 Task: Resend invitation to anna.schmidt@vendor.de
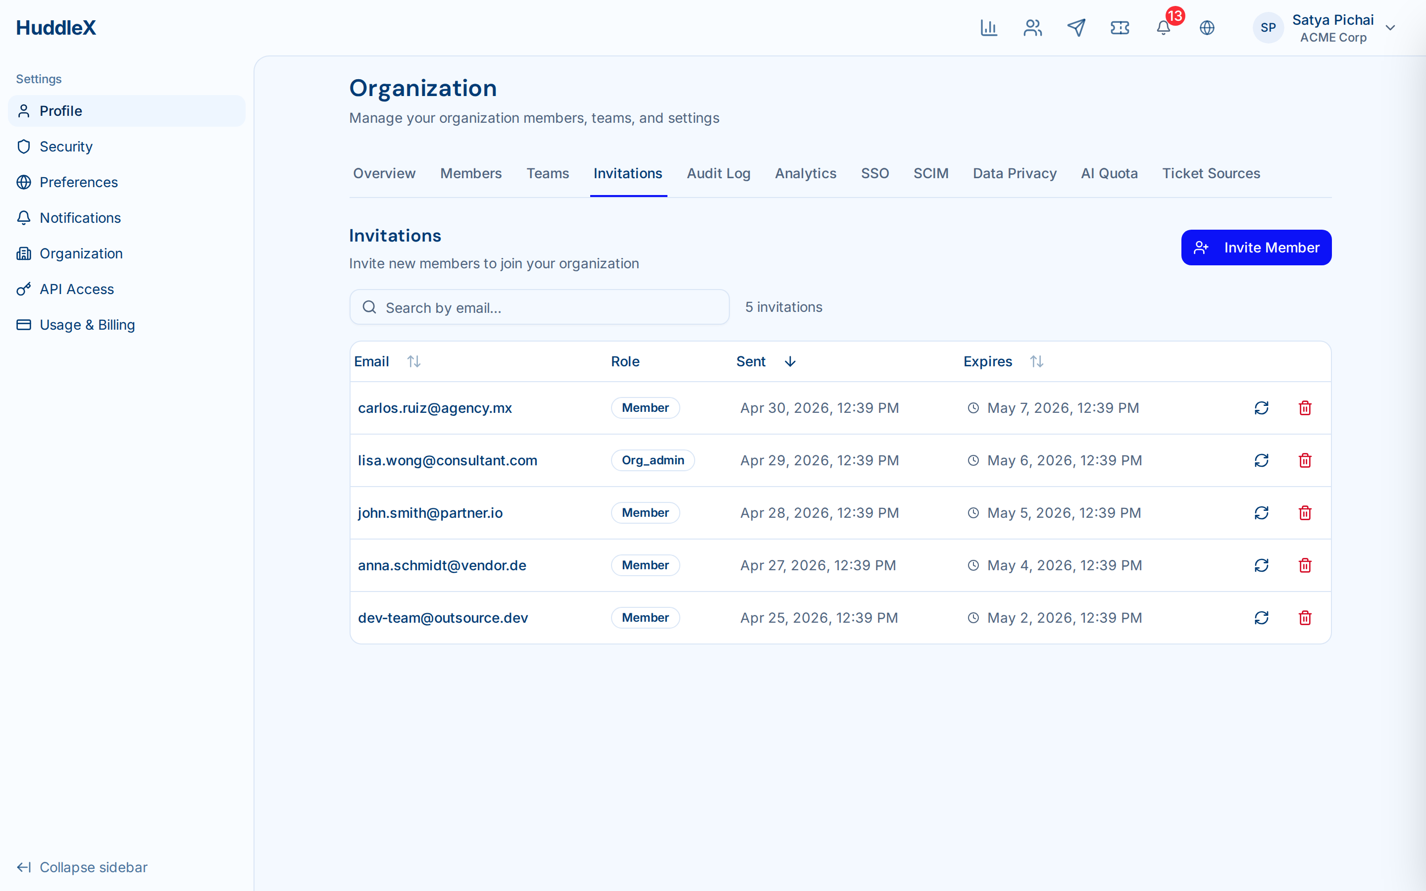click(x=1261, y=565)
